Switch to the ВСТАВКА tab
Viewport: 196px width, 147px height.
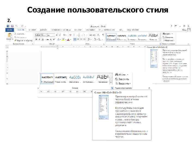pos(32,30)
